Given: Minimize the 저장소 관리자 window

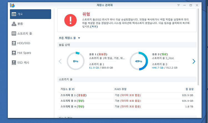Looking at the screenshot, I should [x=184, y=5].
